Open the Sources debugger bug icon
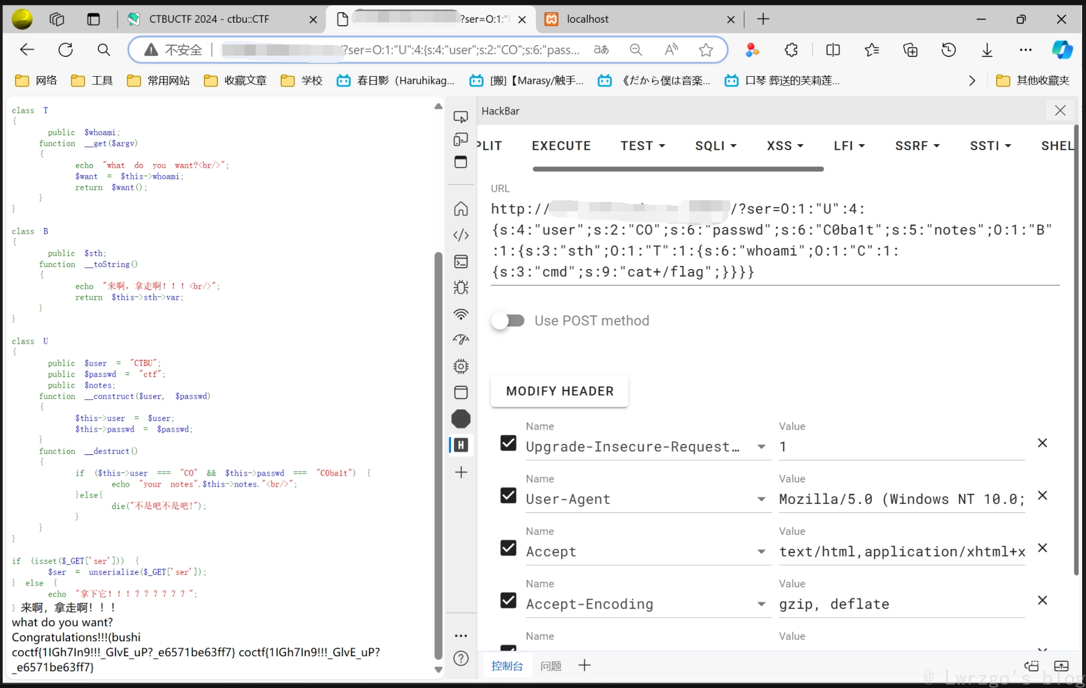Viewport: 1086px width, 688px height. point(461,288)
